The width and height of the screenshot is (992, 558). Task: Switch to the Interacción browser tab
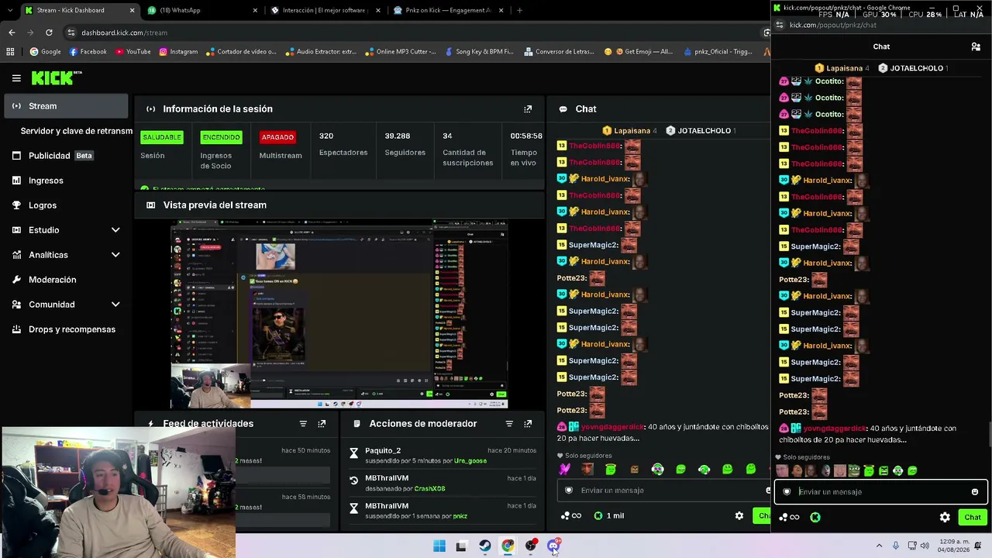(x=325, y=10)
